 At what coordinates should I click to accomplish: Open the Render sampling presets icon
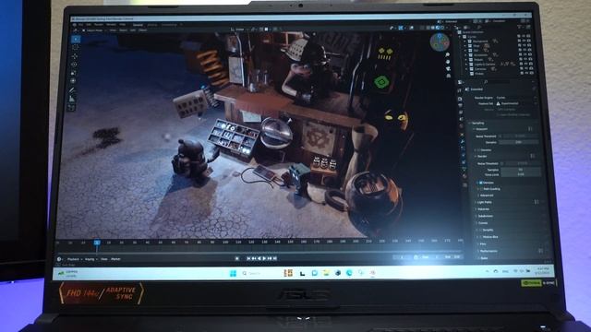[x=532, y=156]
